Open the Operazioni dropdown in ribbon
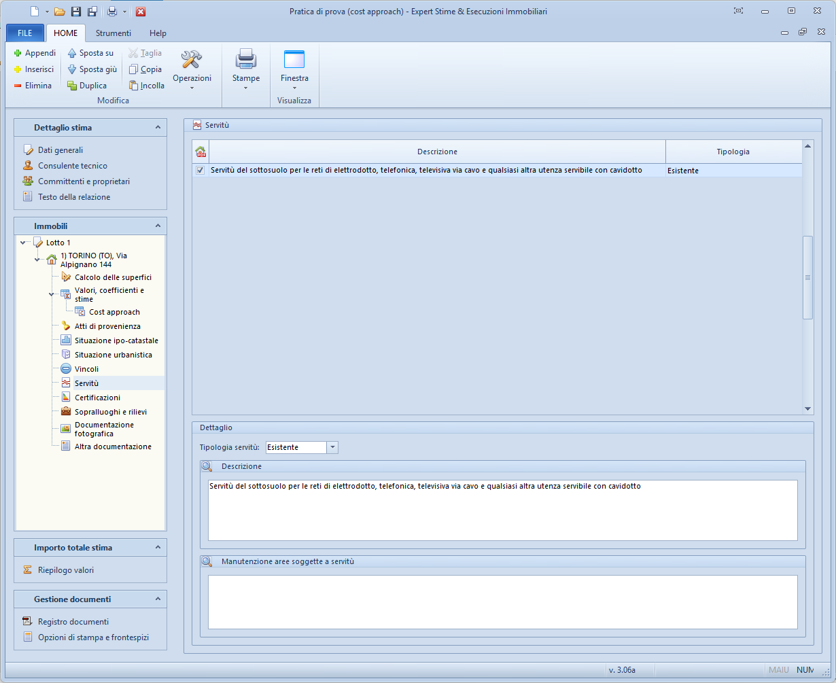Viewport: 836px width, 683px height. (x=192, y=69)
